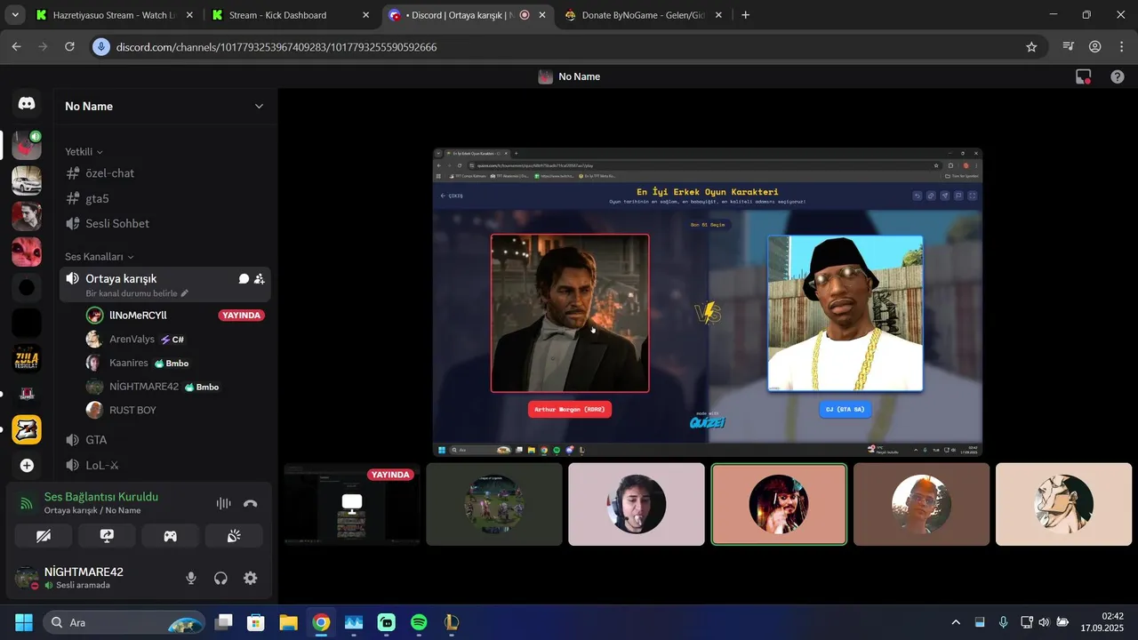Select NİGHTMARE42 in the voice list
Viewport: 1138px width, 640px height.
(144, 387)
